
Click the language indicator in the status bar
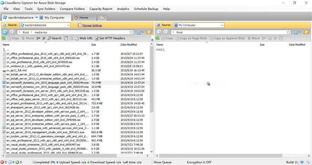click(302, 162)
